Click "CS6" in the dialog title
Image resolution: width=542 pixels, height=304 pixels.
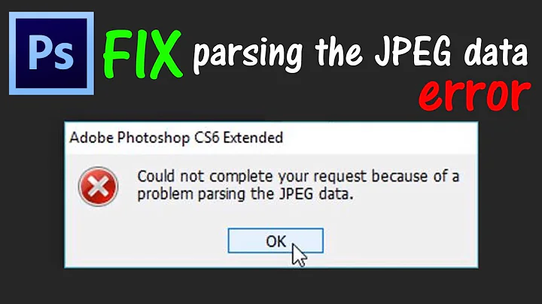[x=207, y=138]
